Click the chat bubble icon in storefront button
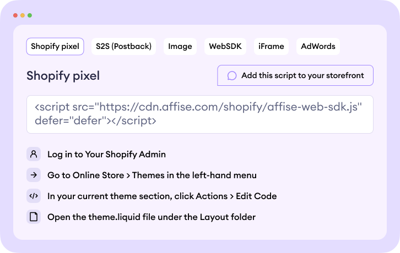Viewport: 400px width, 253px height. click(233, 76)
